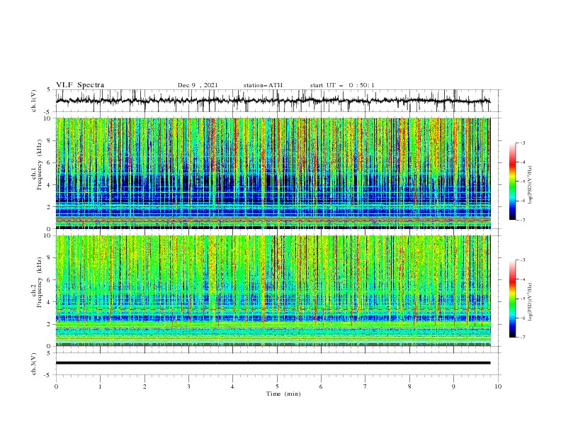Click the ch.2 "Frequency (kHz)" axis label
The height and width of the screenshot is (434, 561).
click(x=40, y=282)
